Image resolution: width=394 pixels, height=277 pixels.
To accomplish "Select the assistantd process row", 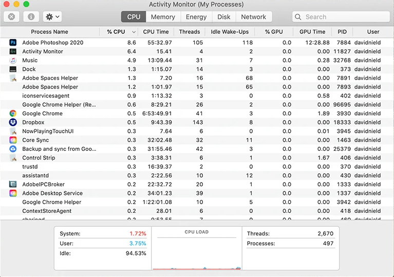I will [197, 175].
